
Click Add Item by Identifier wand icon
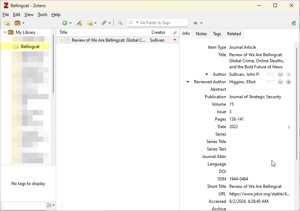pyautogui.click(x=79, y=23)
